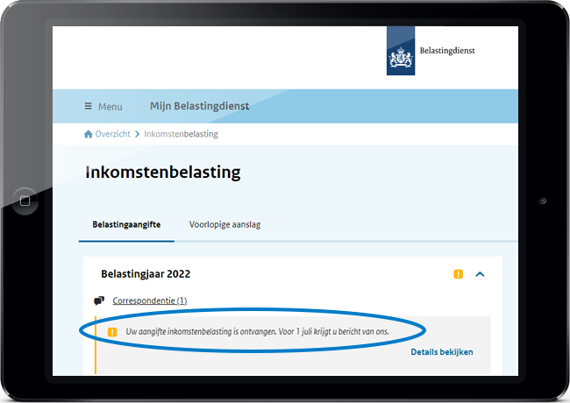Go to Overzicht via breadcrumb
The width and height of the screenshot is (570, 403).
pos(113,134)
